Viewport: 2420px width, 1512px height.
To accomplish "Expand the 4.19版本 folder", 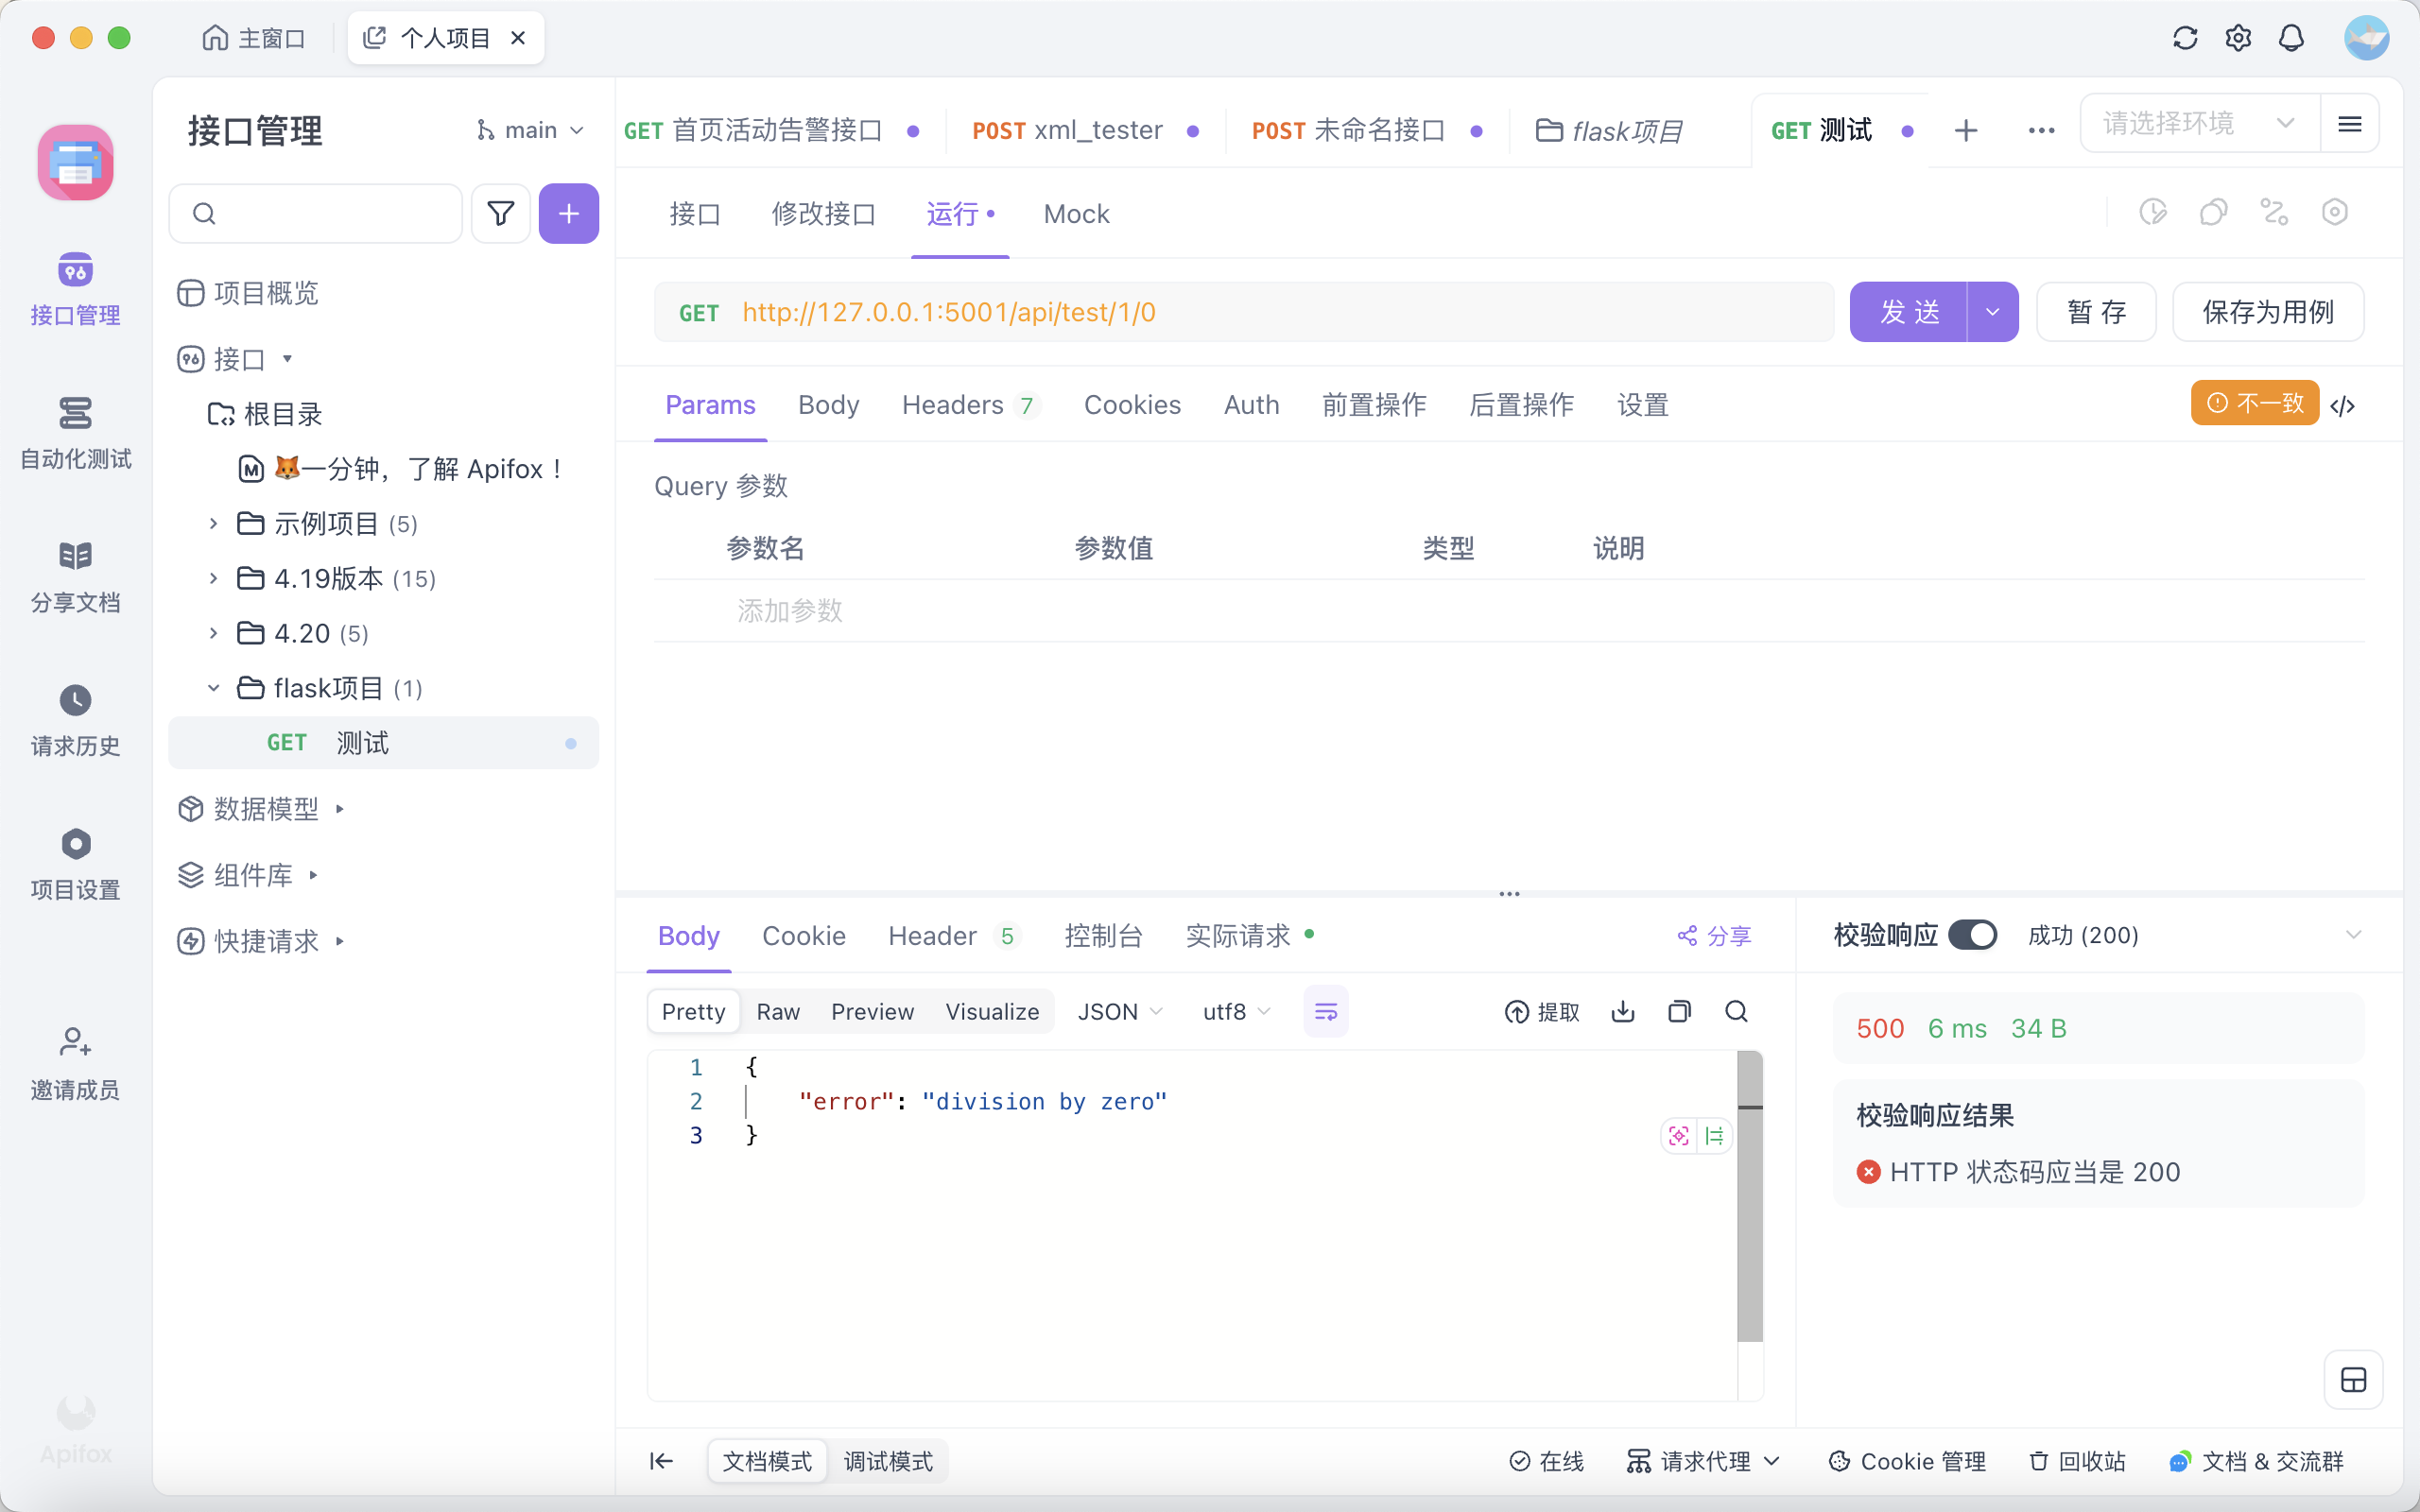I will pyautogui.click(x=213, y=578).
